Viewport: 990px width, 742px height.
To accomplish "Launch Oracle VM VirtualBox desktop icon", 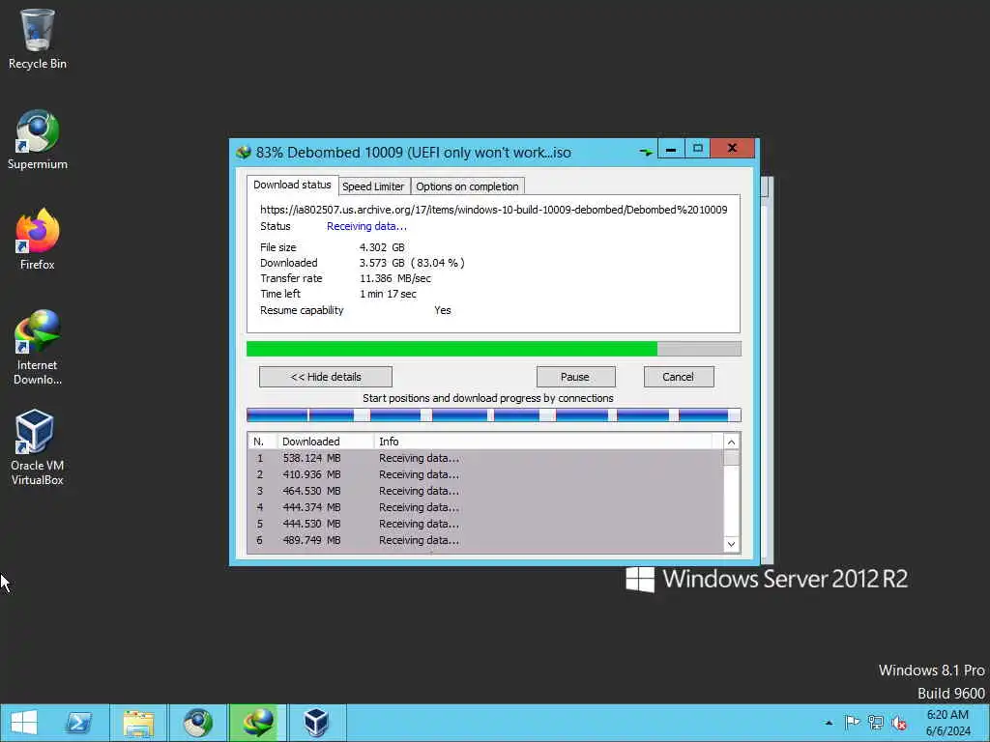I will [38, 448].
